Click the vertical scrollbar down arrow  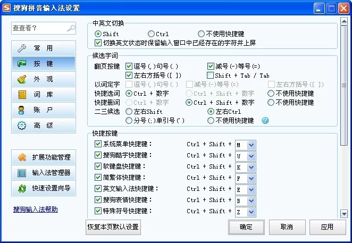click(x=343, y=213)
